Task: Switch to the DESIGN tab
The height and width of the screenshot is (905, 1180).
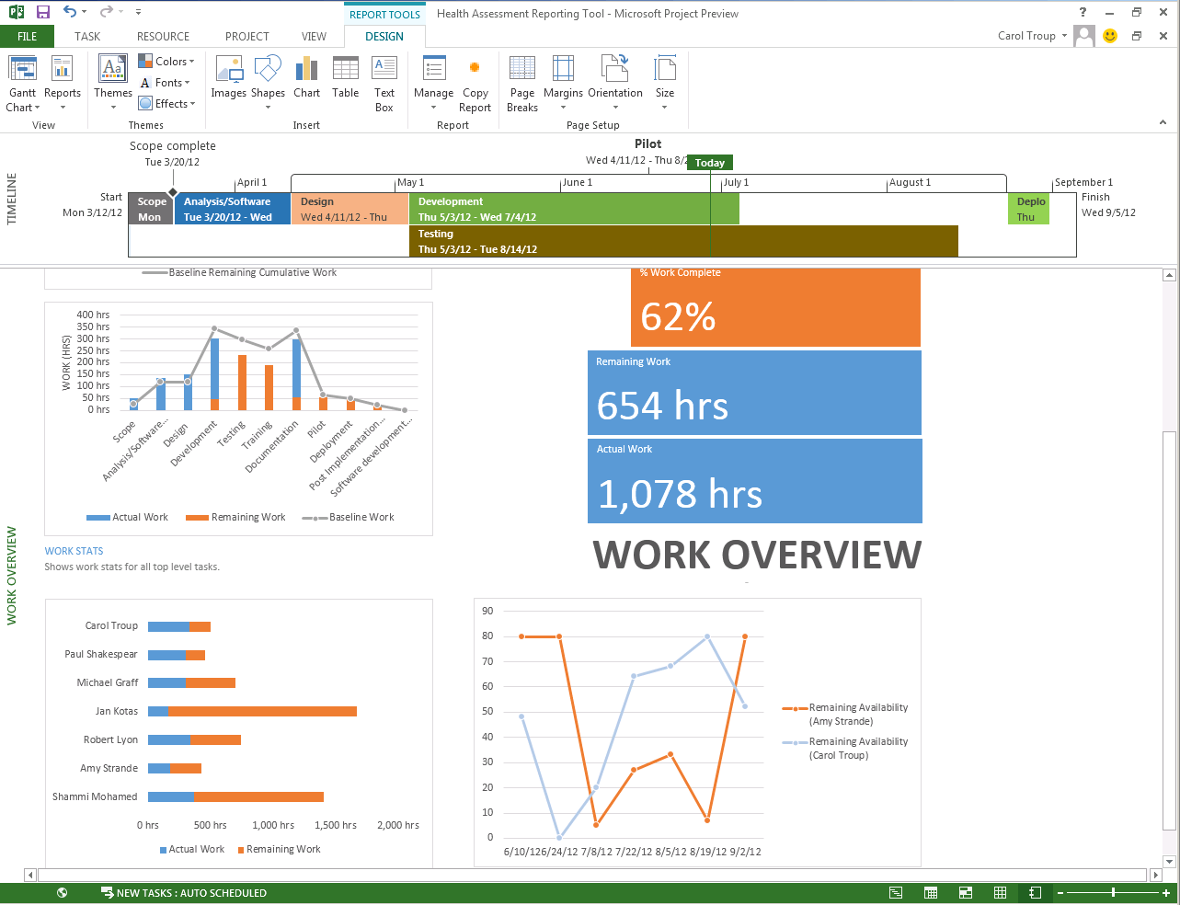Action: coord(384,36)
